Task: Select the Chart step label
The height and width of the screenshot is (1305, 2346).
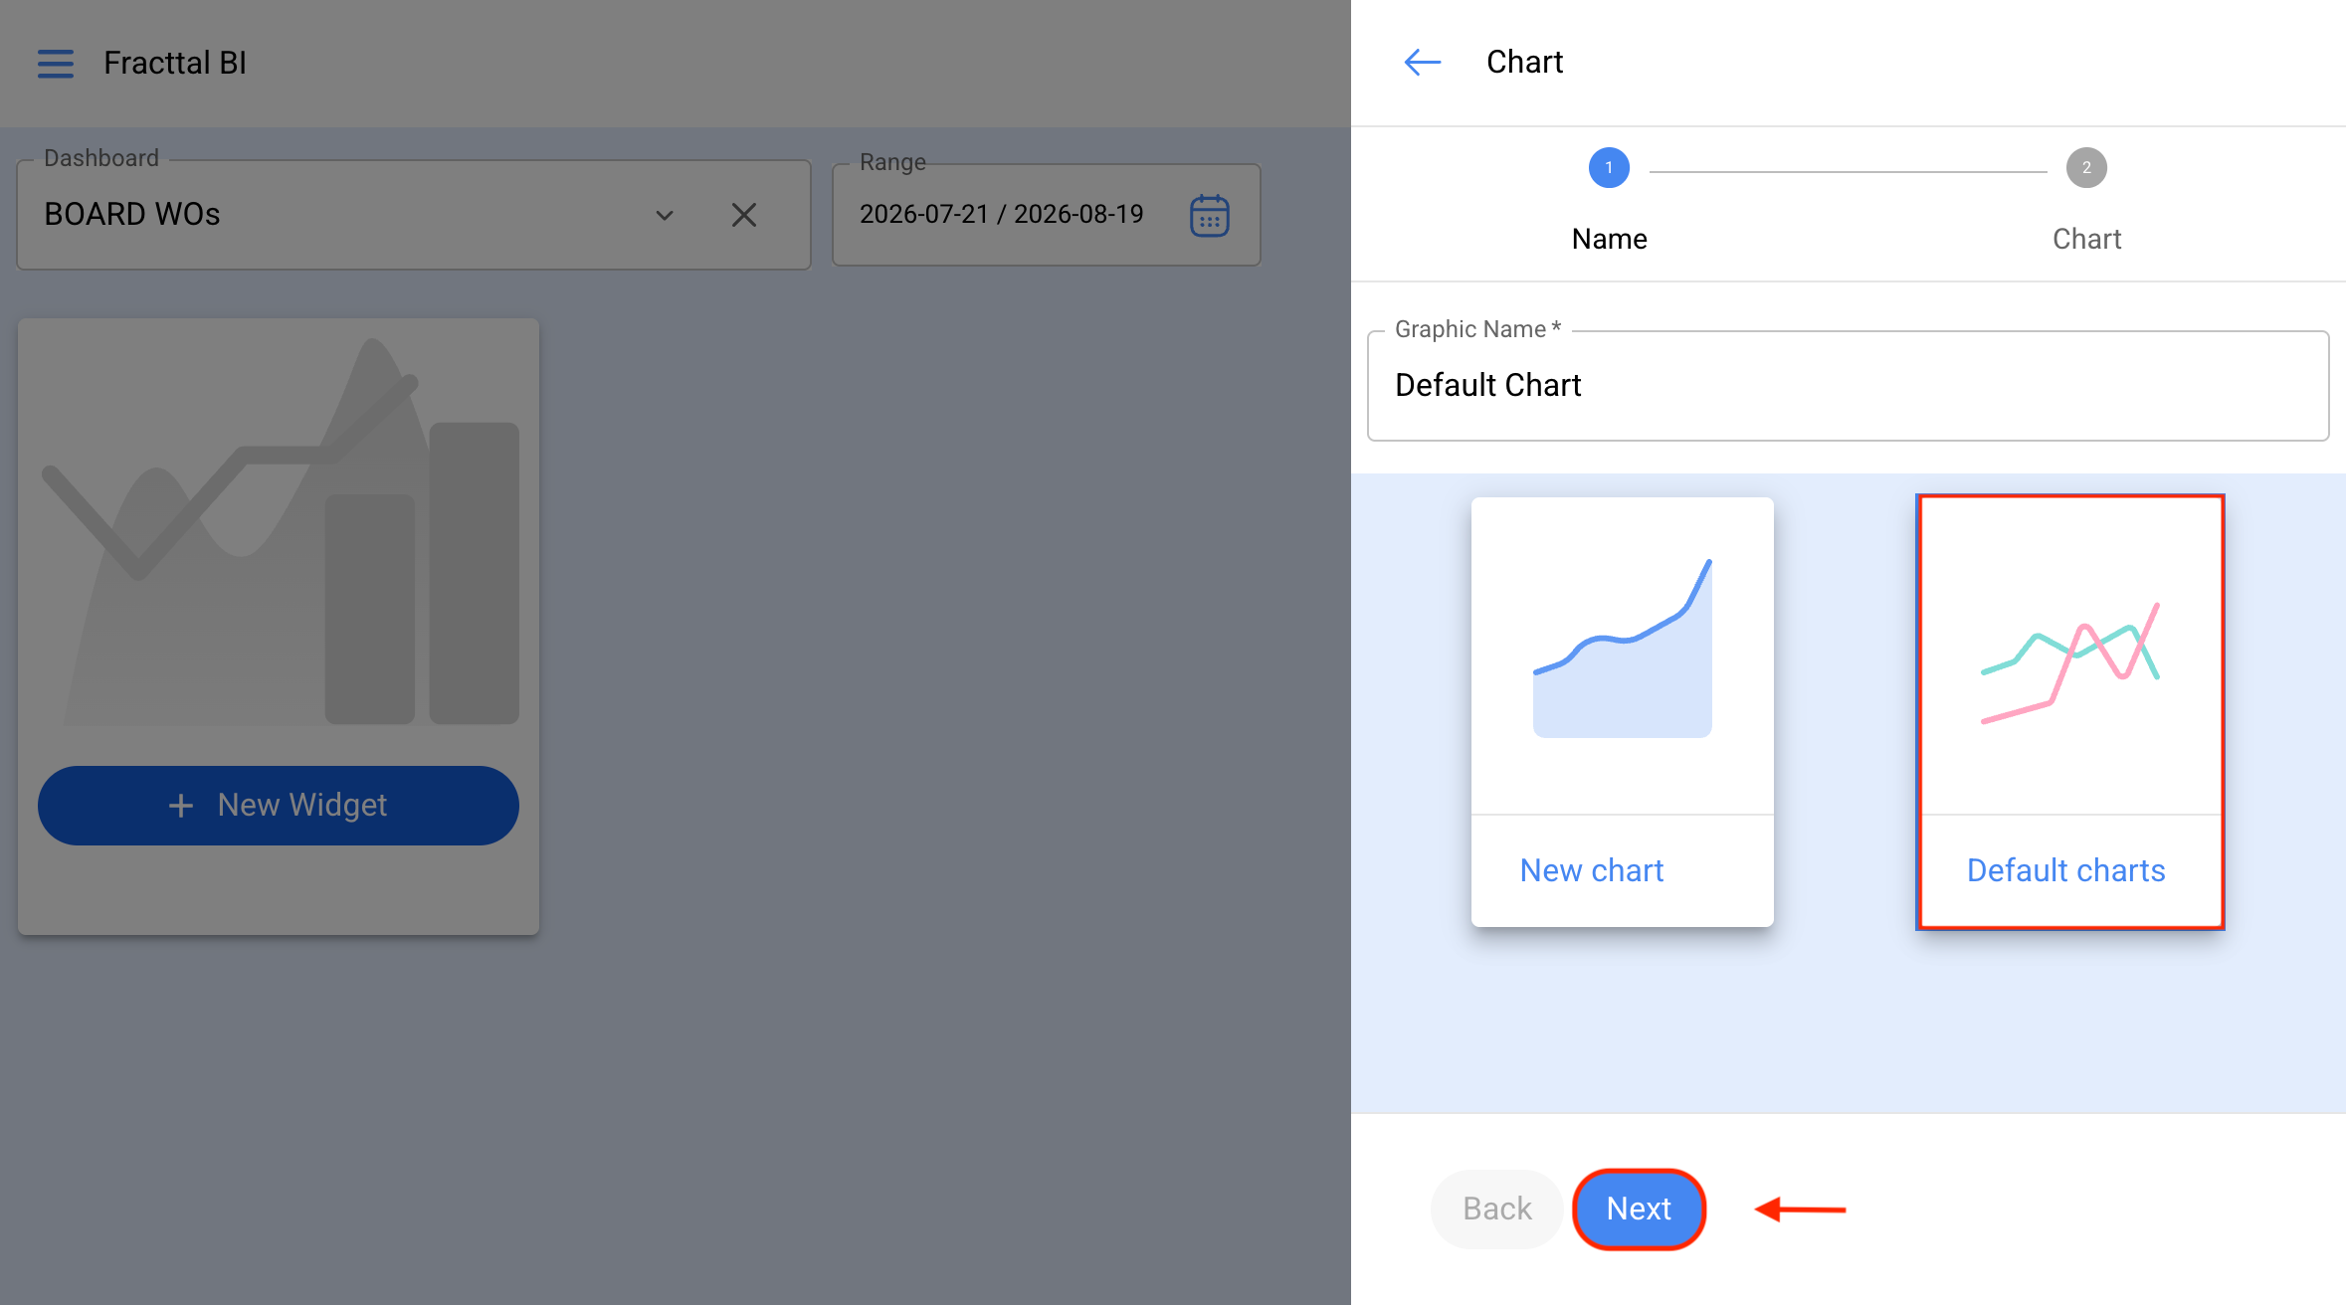Action: click(2086, 239)
